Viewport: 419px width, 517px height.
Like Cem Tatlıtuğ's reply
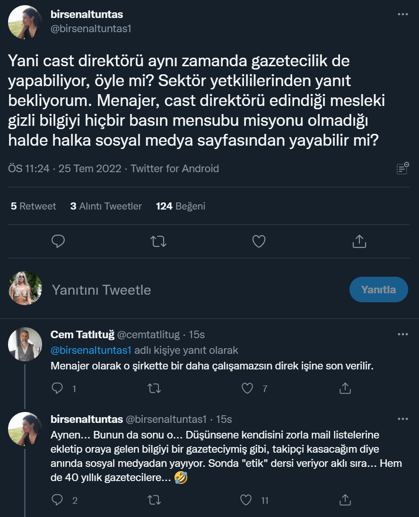coord(247,388)
